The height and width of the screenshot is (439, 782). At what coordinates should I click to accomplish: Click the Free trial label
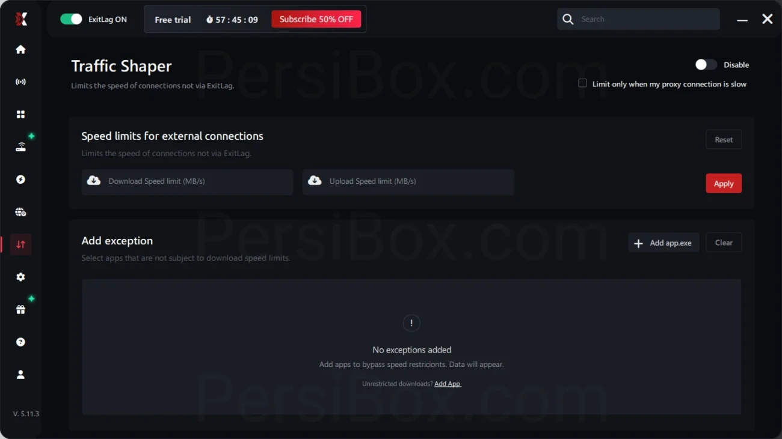[x=173, y=20]
